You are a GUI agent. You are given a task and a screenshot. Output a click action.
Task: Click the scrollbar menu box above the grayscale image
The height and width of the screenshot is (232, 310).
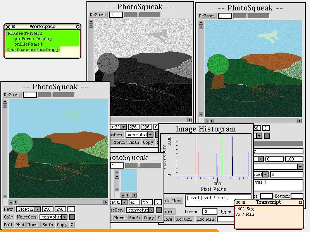pyautogui.click(x=91, y=21)
